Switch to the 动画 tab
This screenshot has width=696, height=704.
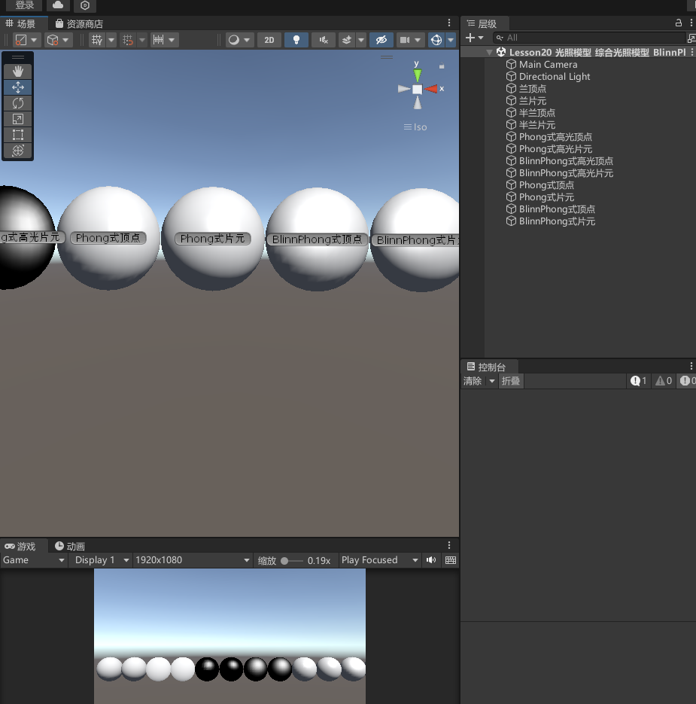coord(70,546)
